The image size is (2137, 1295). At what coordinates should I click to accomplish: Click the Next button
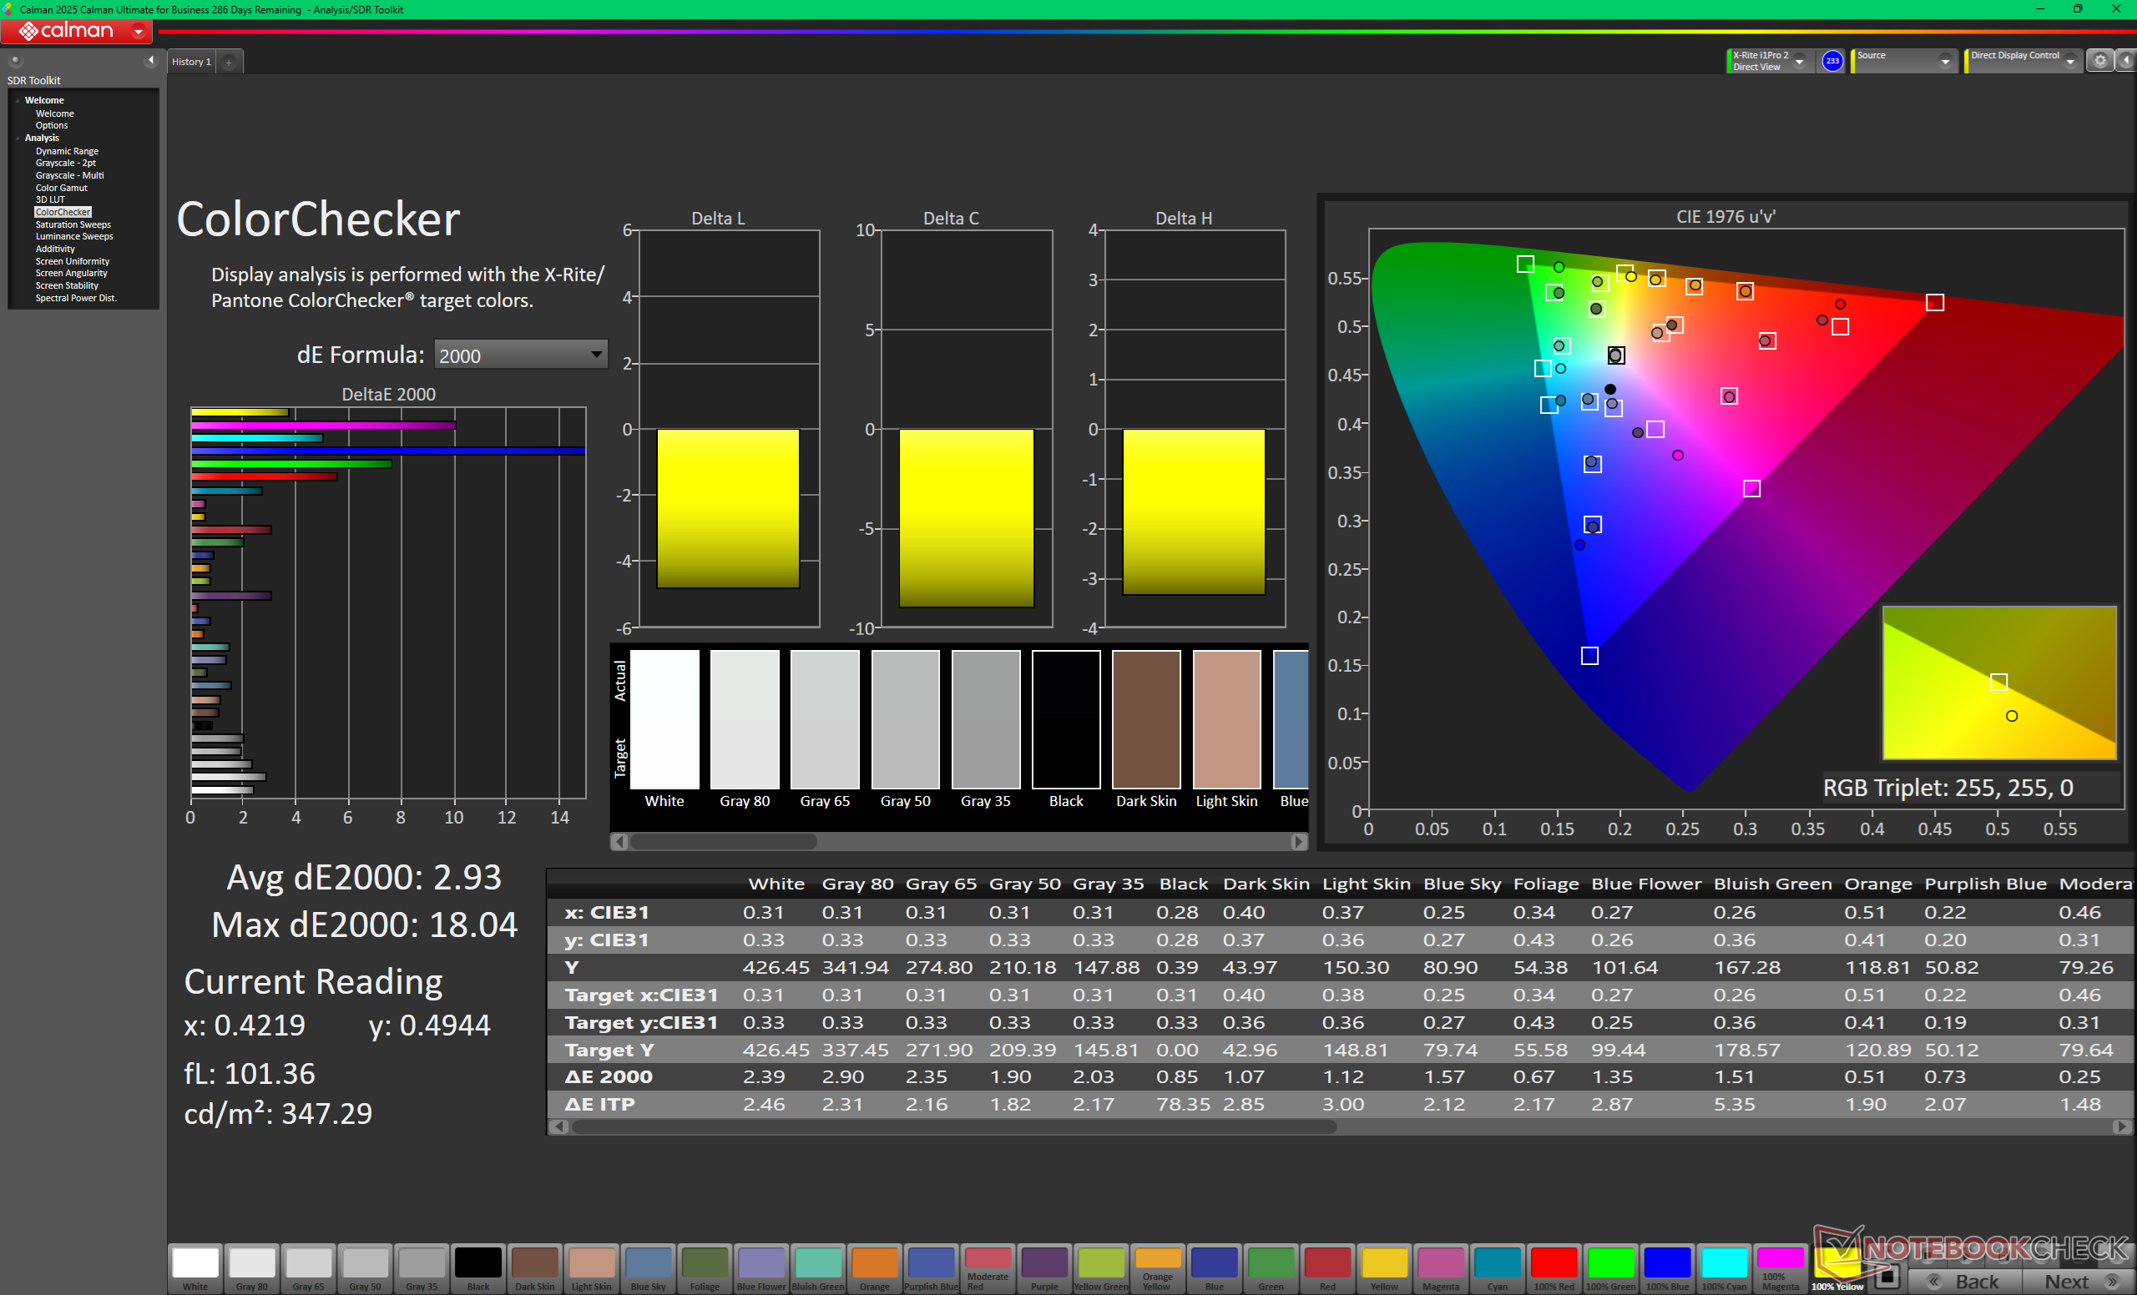pos(2075,1281)
